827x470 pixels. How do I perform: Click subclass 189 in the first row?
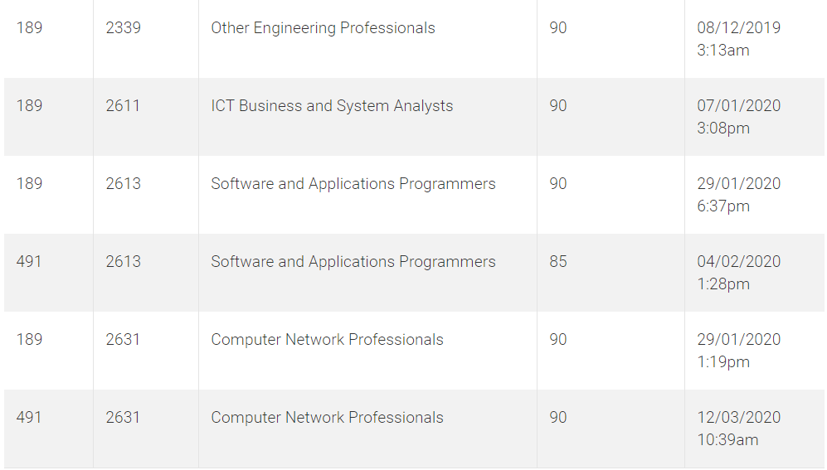[x=29, y=28]
